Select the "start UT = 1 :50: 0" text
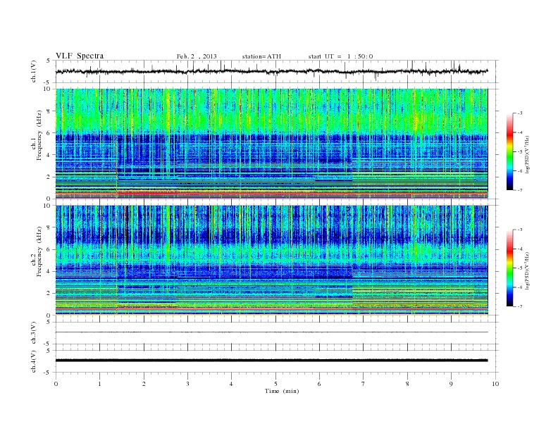Screen dimensions: 558x431 click(340, 56)
